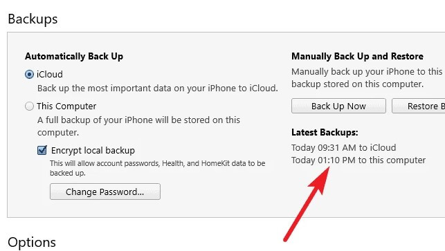
Task: Click the 'Back up the most important data' description
Action: point(158,89)
